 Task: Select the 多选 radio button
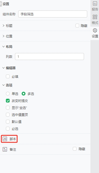(24, 94)
